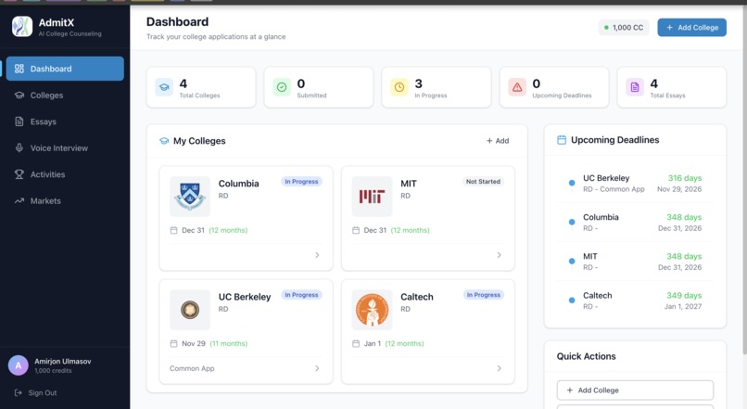Click the UC Berkeley card calendar icon
Screen dimensions: 747x409
click(174, 344)
